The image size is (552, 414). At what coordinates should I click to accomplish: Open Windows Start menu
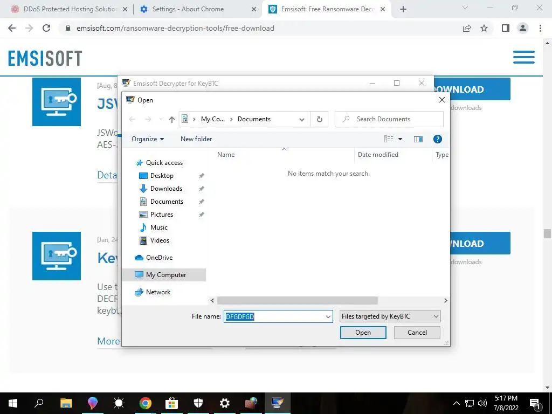[13, 403]
